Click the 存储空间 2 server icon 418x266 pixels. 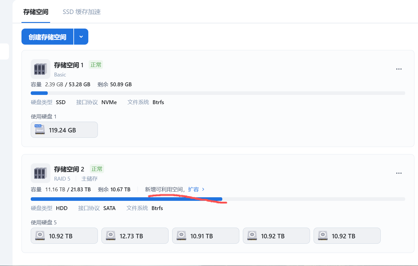coord(41,173)
